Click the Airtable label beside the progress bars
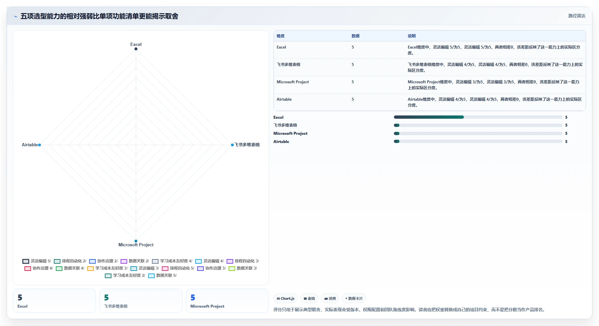The height and width of the screenshot is (326, 599). [x=281, y=142]
